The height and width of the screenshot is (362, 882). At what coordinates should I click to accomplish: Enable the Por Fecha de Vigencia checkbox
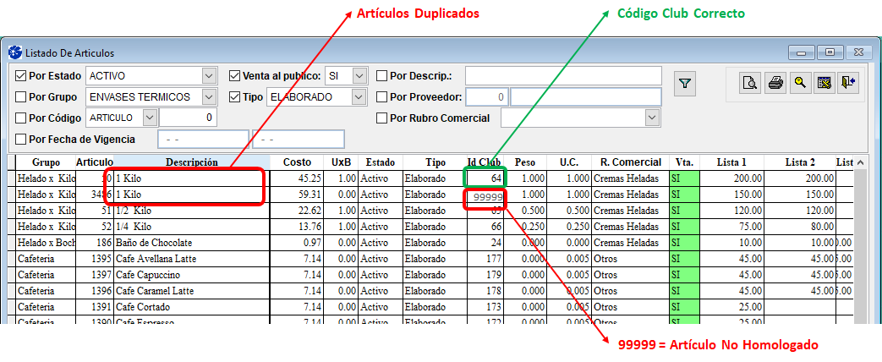(x=21, y=139)
